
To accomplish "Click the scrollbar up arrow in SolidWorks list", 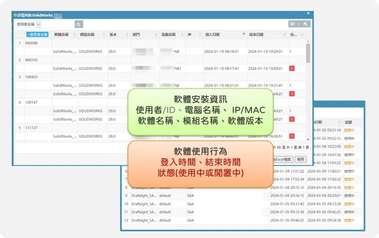I will click(308, 42).
